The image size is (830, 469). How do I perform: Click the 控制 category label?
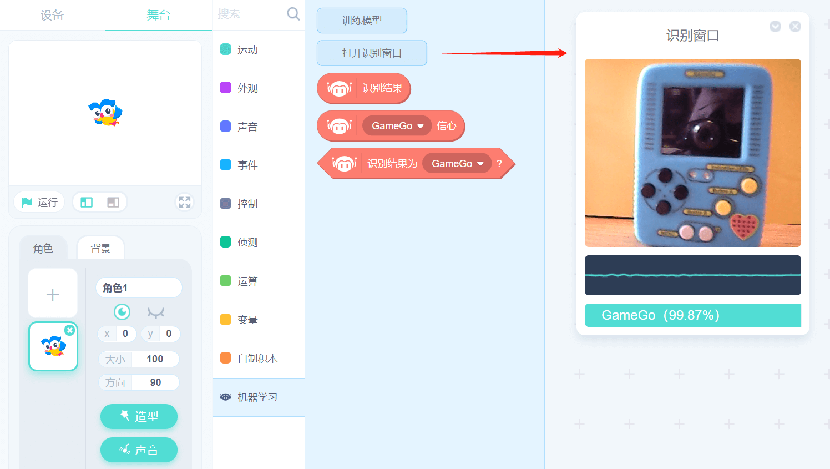coord(247,204)
